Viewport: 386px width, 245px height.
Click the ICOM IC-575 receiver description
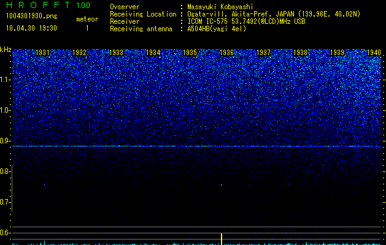246,21
